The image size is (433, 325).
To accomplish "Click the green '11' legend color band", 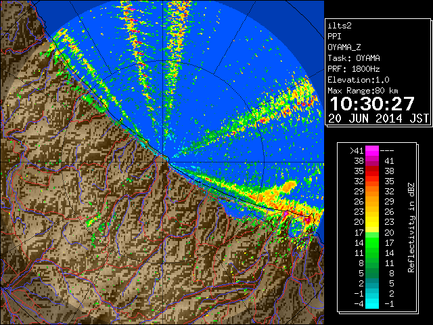I will [x=372, y=253].
